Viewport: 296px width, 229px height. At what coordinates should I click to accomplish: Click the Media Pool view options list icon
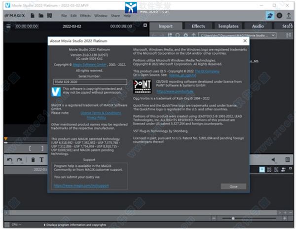(289, 36)
